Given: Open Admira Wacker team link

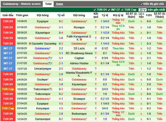Looking at the screenshot, I should pyautogui.click(x=79, y=63).
